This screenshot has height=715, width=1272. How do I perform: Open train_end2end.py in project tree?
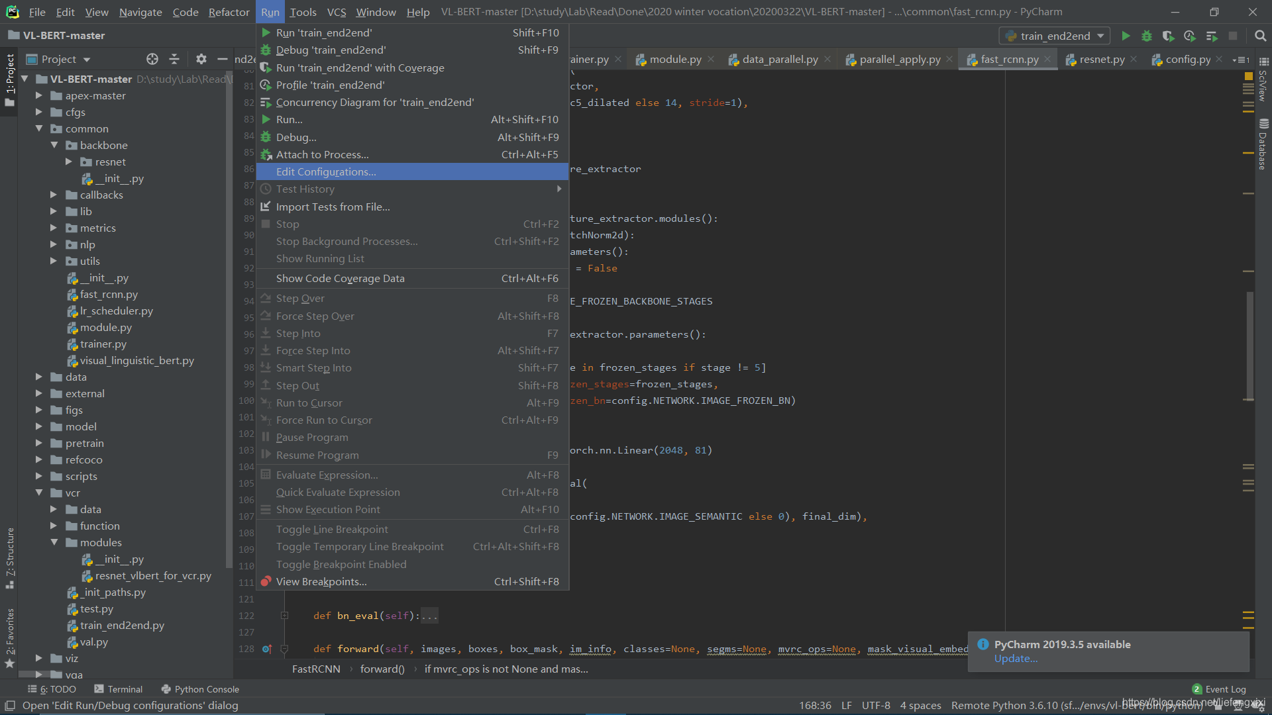pos(122,625)
